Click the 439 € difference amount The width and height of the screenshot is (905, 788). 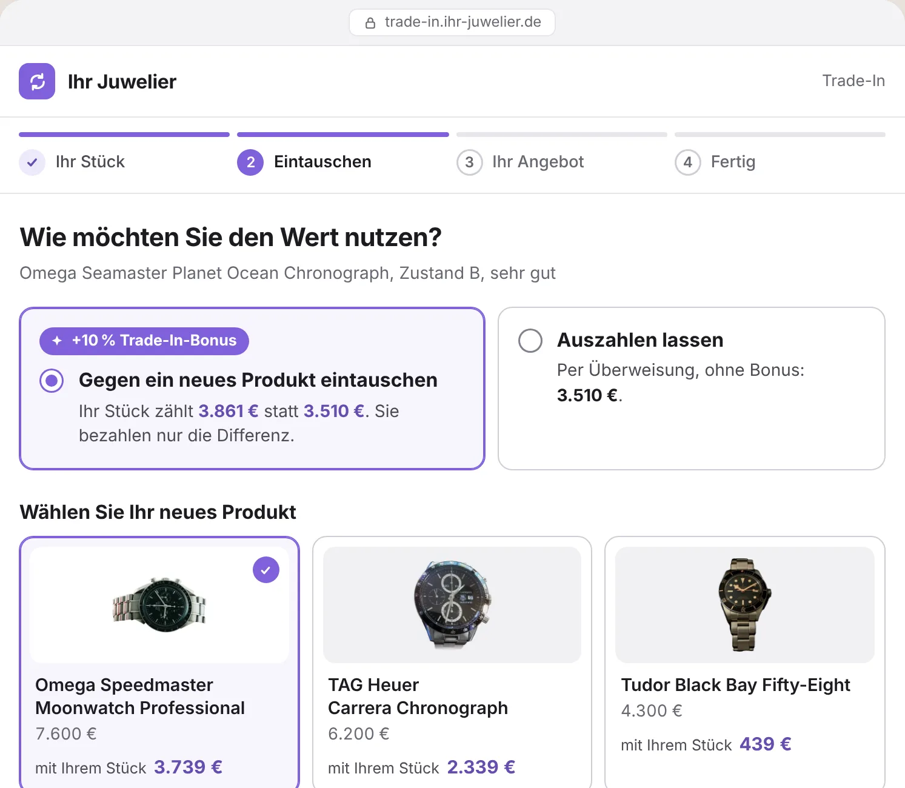click(766, 744)
